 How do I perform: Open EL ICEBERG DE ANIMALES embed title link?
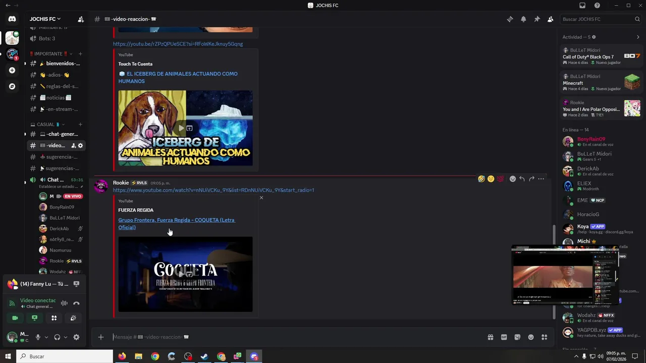[x=178, y=77]
